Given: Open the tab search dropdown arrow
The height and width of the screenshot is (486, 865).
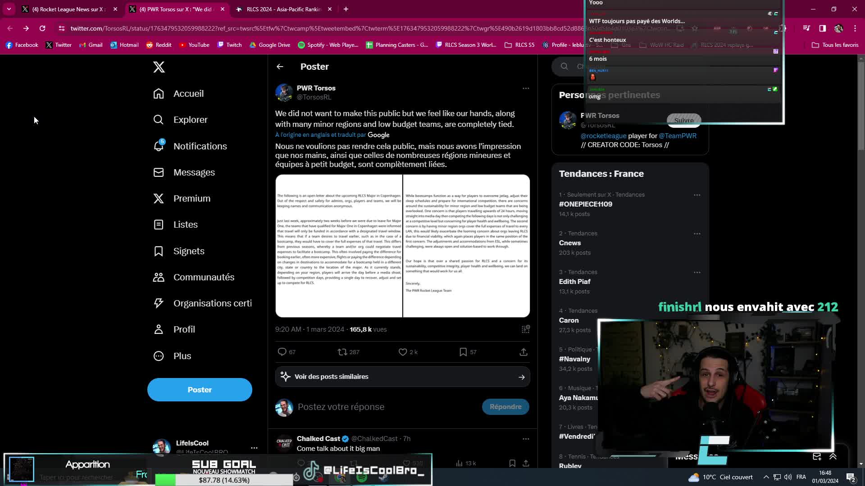Looking at the screenshot, I should point(9,9).
